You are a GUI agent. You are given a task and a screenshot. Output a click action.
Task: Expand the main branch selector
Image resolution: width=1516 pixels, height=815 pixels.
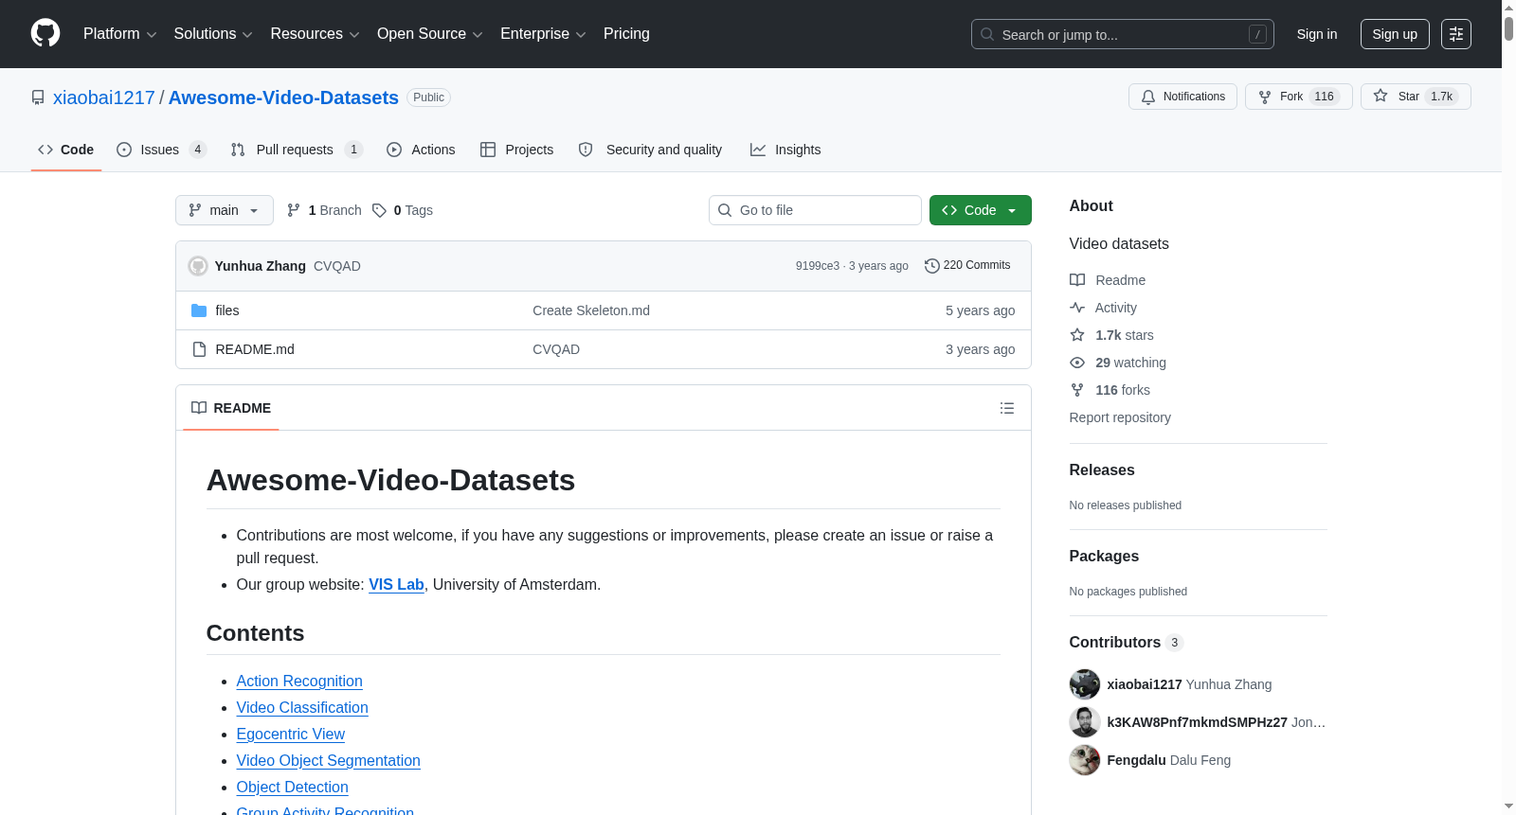click(x=225, y=210)
